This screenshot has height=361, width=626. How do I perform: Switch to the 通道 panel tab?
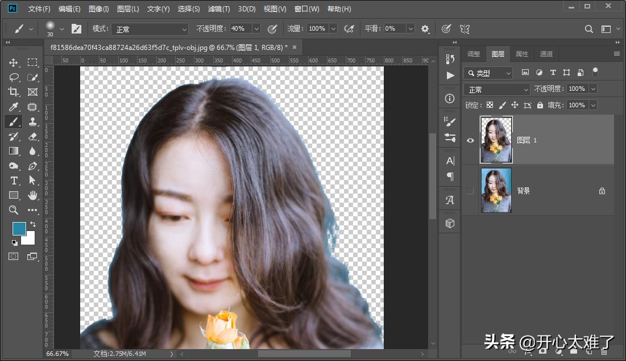coord(545,53)
